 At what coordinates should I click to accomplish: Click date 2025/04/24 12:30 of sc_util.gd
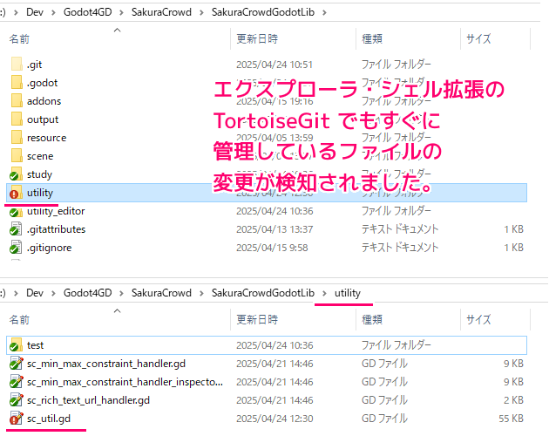pyautogui.click(x=274, y=419)
